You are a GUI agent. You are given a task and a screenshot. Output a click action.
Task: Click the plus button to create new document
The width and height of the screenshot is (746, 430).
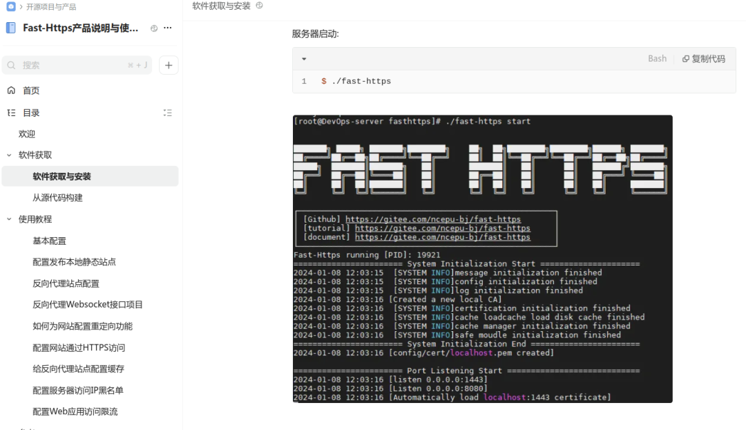[169, 65]
